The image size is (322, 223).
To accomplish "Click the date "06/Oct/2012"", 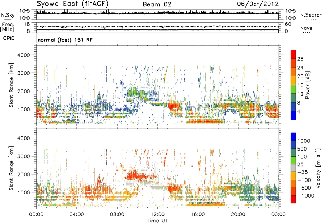I will (x=258, y=4).
